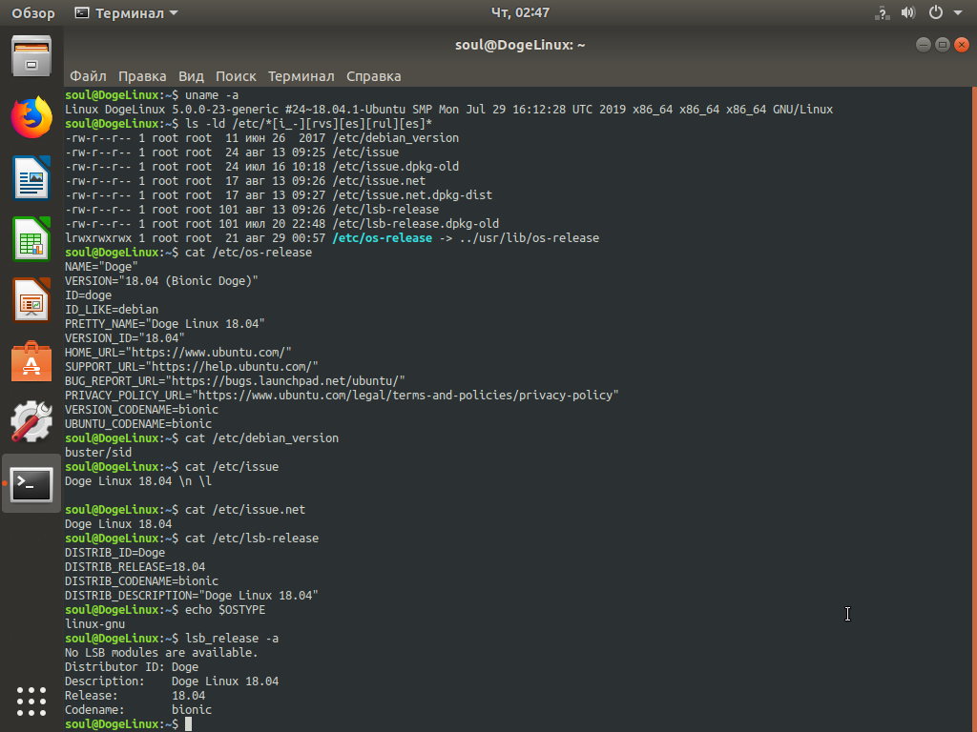Click the DISTRIB_DESCRIPTION line

click(191, 596)
